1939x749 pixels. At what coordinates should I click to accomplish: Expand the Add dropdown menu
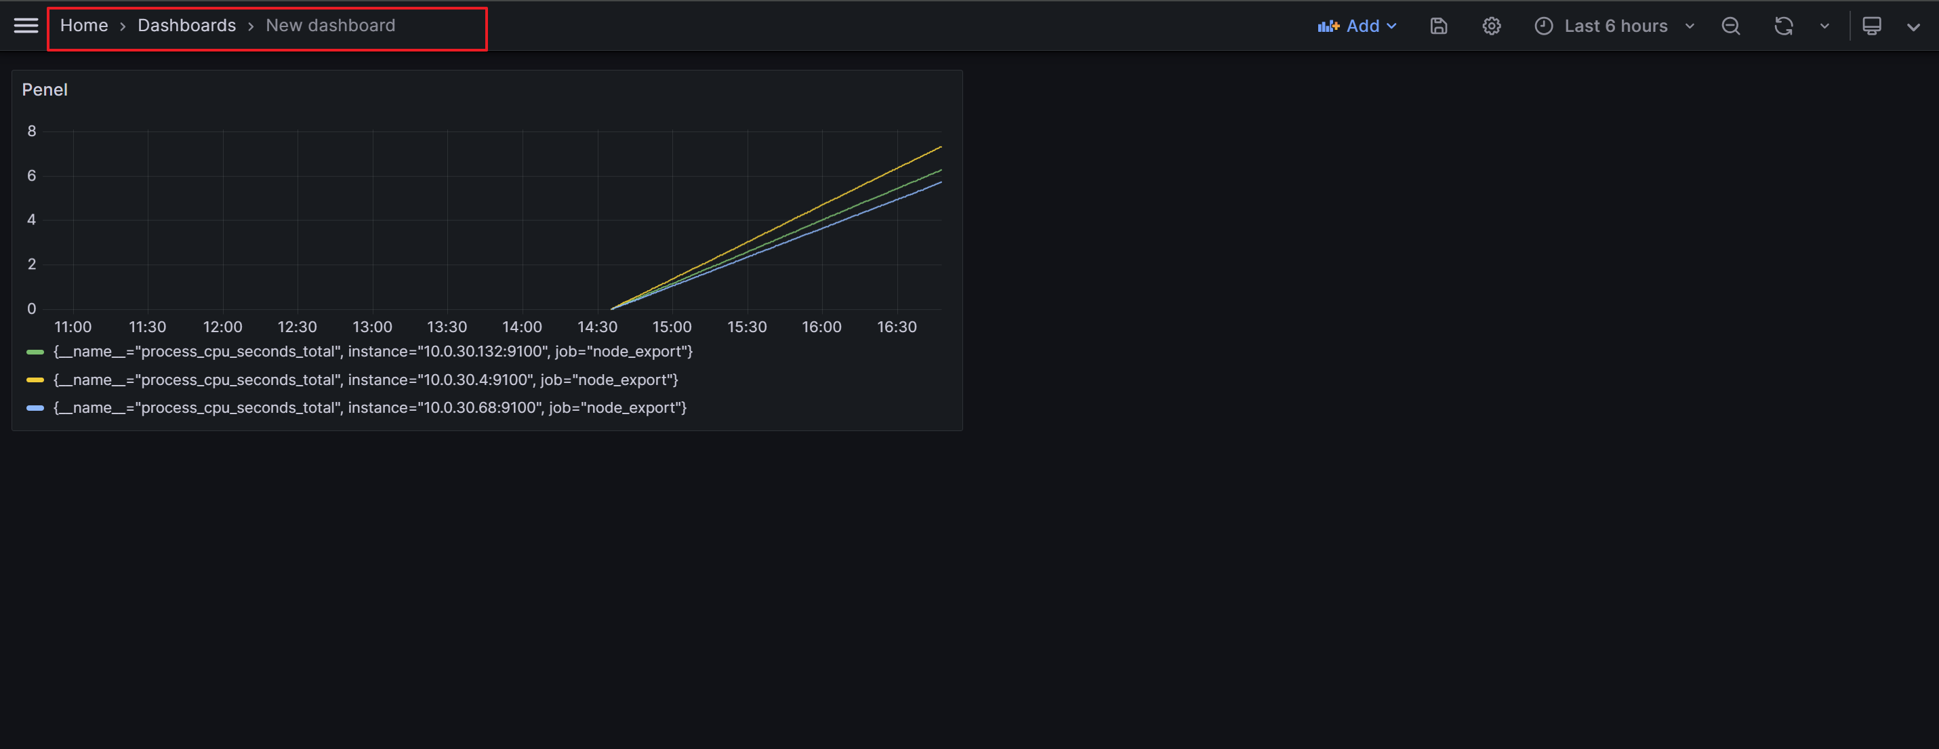tap(1392, 26)
